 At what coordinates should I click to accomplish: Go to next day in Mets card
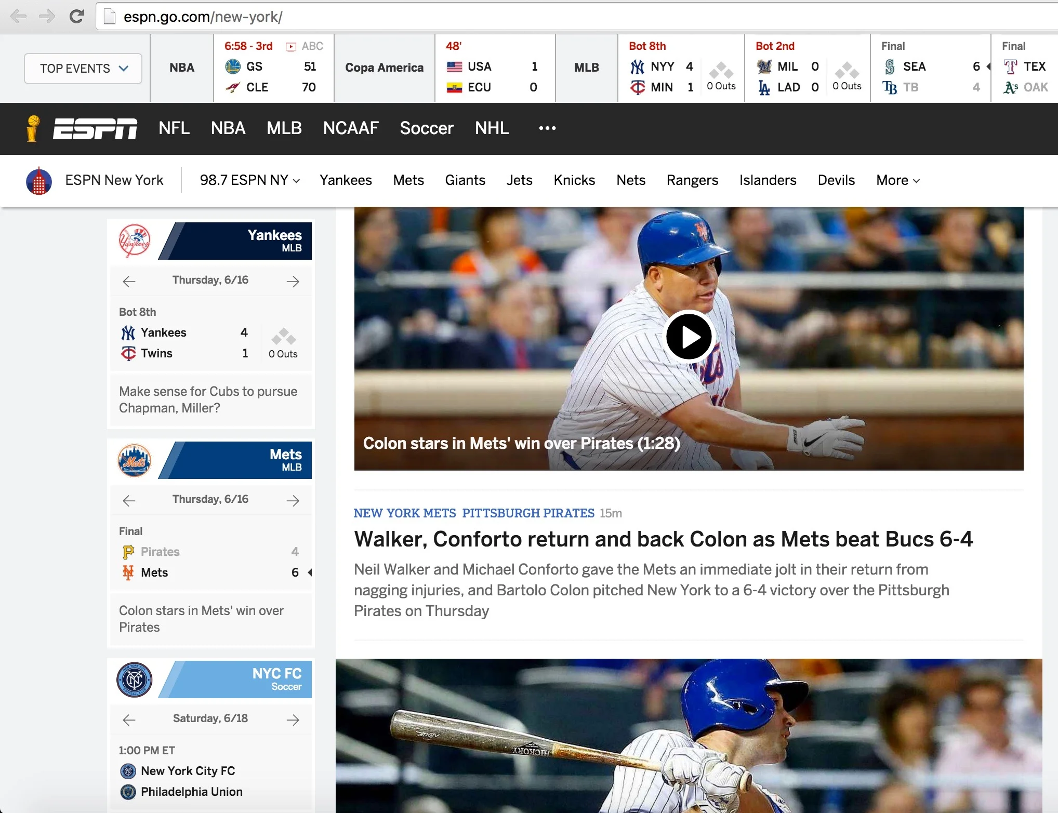(x=293, y=500)
